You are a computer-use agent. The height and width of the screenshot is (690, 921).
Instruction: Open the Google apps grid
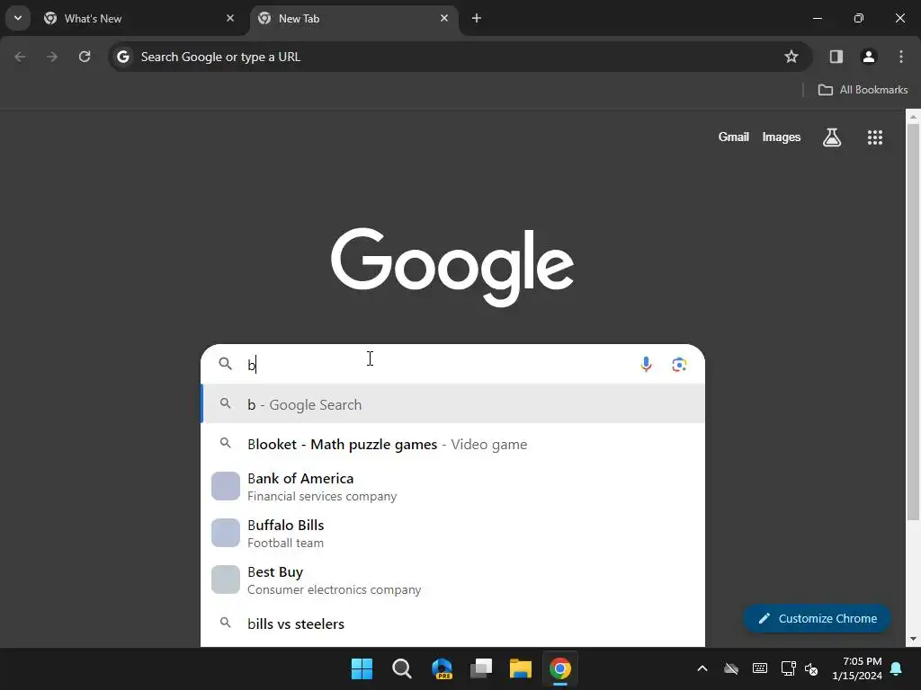(x=874, y=137)
